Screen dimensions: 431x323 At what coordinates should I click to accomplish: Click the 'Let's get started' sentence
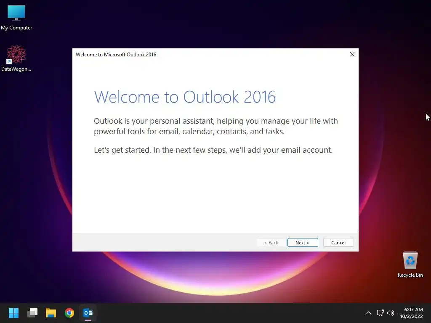point(213,150)
